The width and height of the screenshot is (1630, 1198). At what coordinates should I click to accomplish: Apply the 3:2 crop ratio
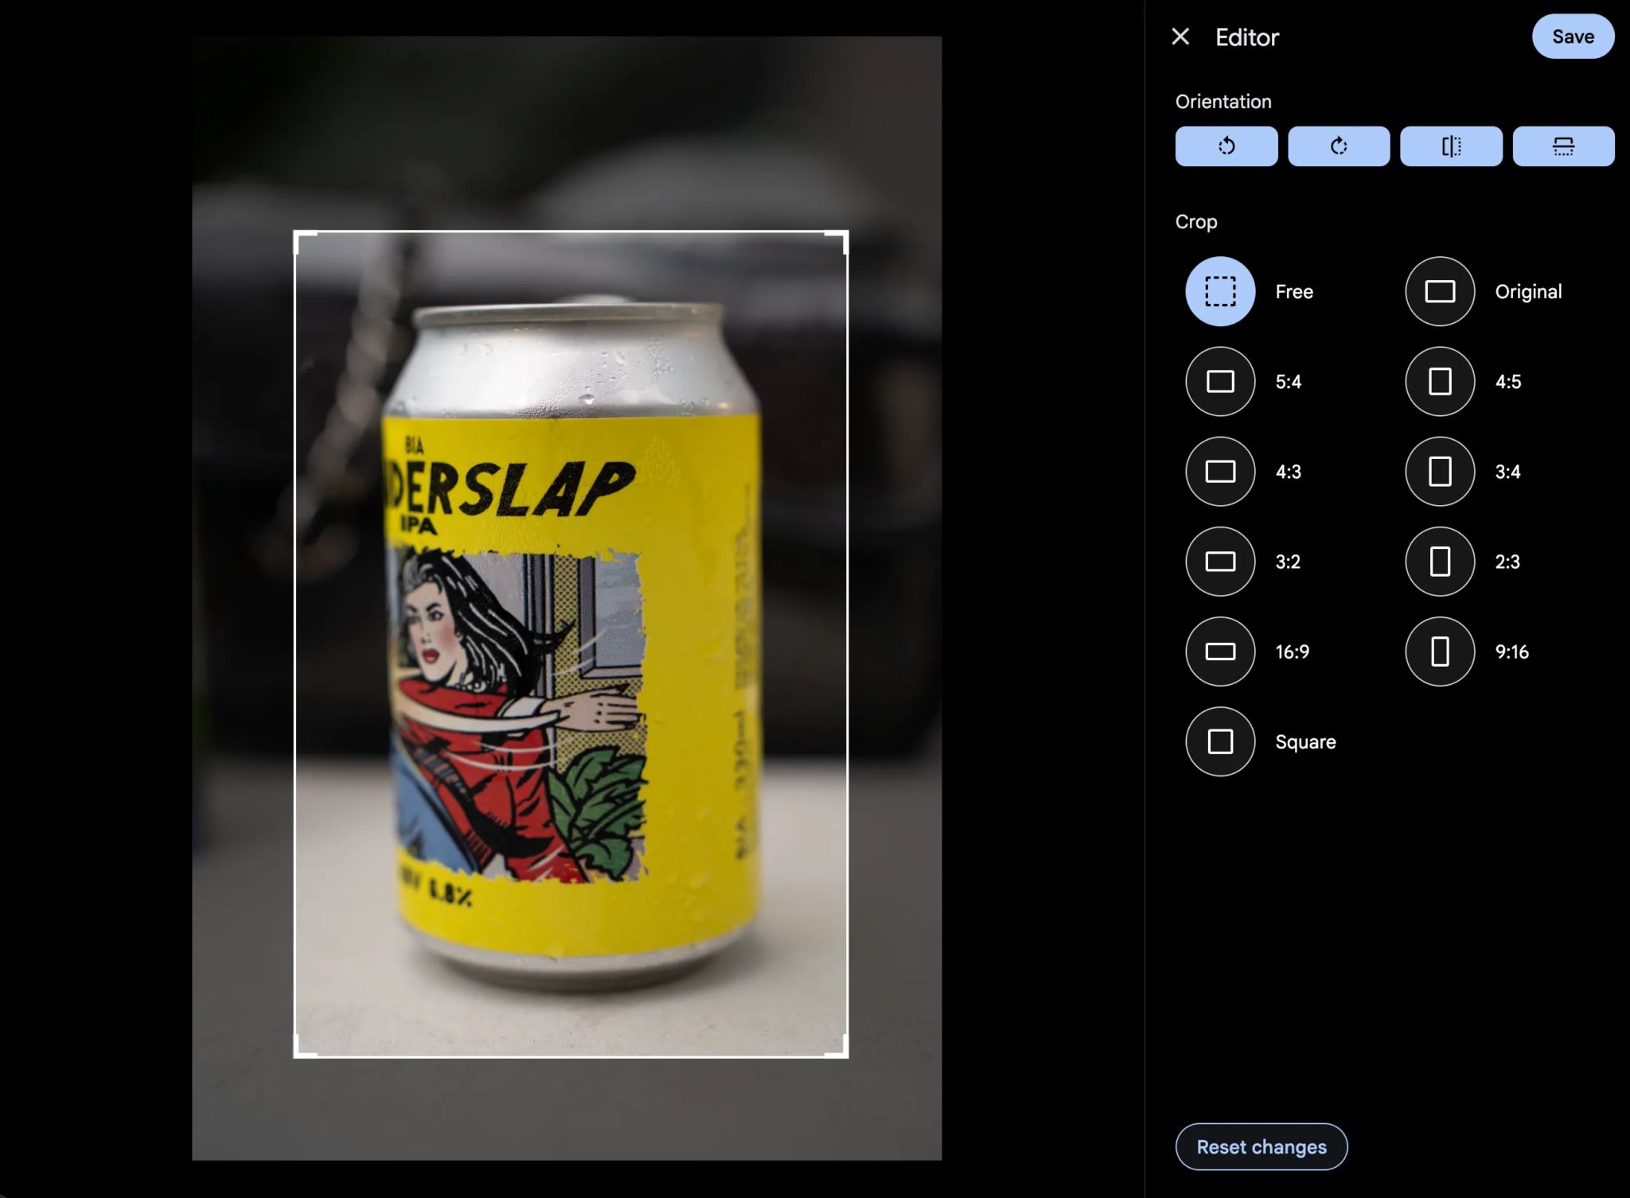tap(1219, 561)
